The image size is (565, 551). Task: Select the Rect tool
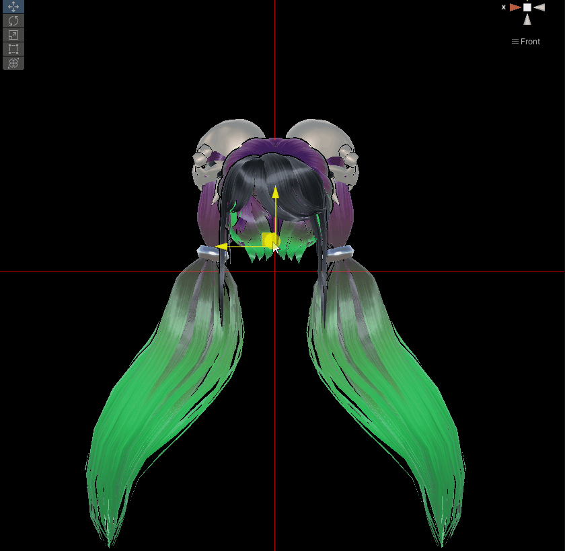tap(13, 49)
